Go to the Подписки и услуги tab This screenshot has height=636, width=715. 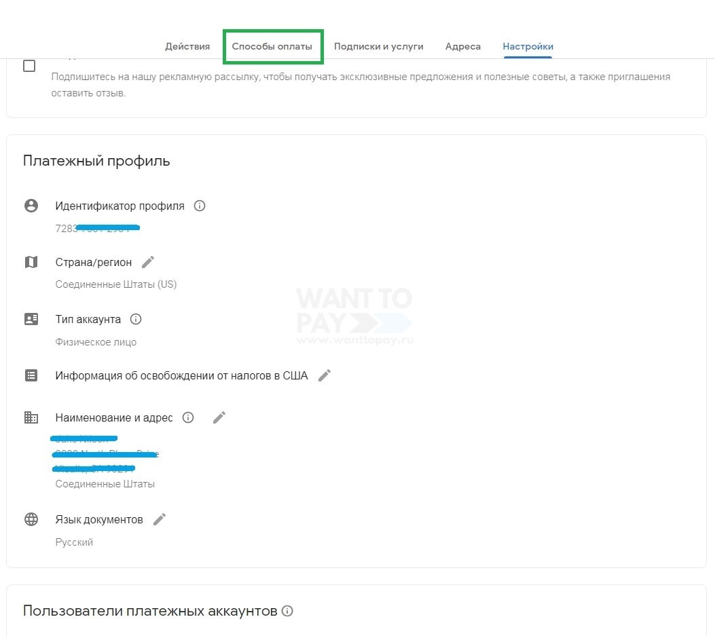pos(378,46)
